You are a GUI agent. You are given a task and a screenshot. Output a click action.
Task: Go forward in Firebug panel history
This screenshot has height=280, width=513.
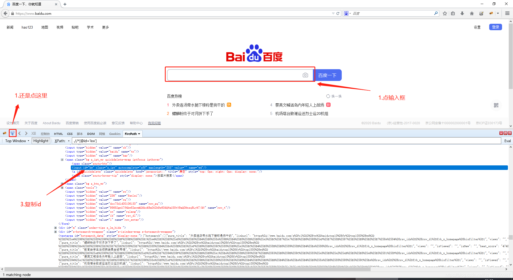(26, 133)
